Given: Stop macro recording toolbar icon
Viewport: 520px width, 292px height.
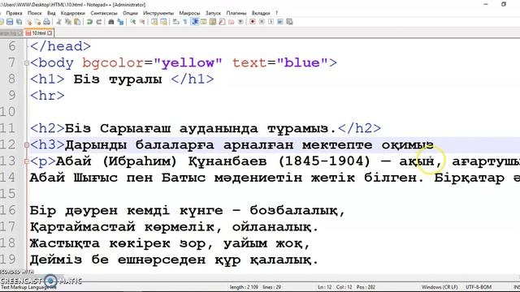Looking at the screenshot, I should coord(262,22).
